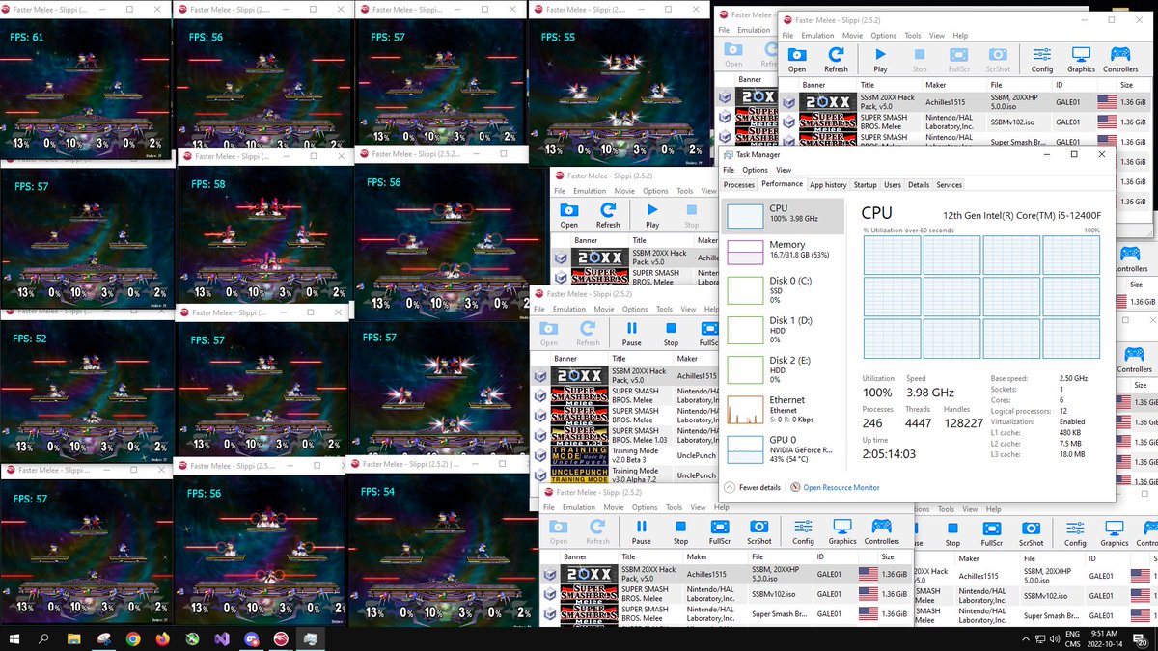1158x651 pixels.
Task: Select Disk 2 (E:) in the Task Manager sidebar
Action: [785, 371]
